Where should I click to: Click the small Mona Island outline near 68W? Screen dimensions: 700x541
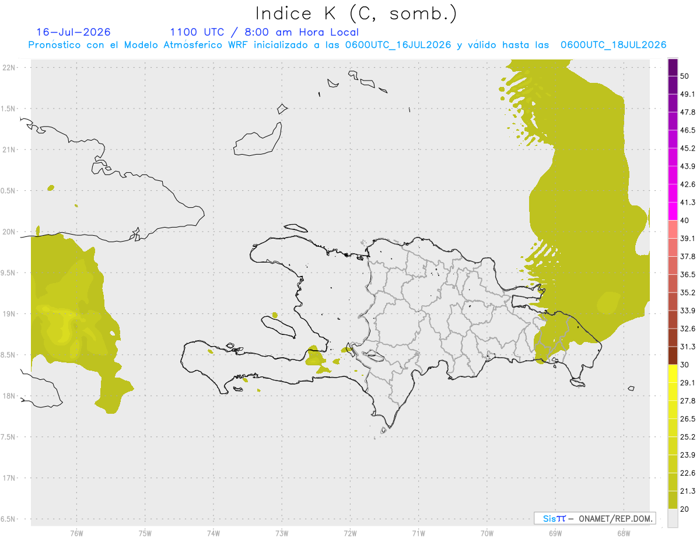631,388
